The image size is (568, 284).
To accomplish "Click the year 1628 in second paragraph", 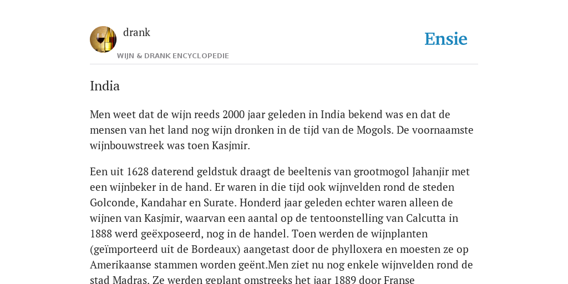I will [138, 171].
